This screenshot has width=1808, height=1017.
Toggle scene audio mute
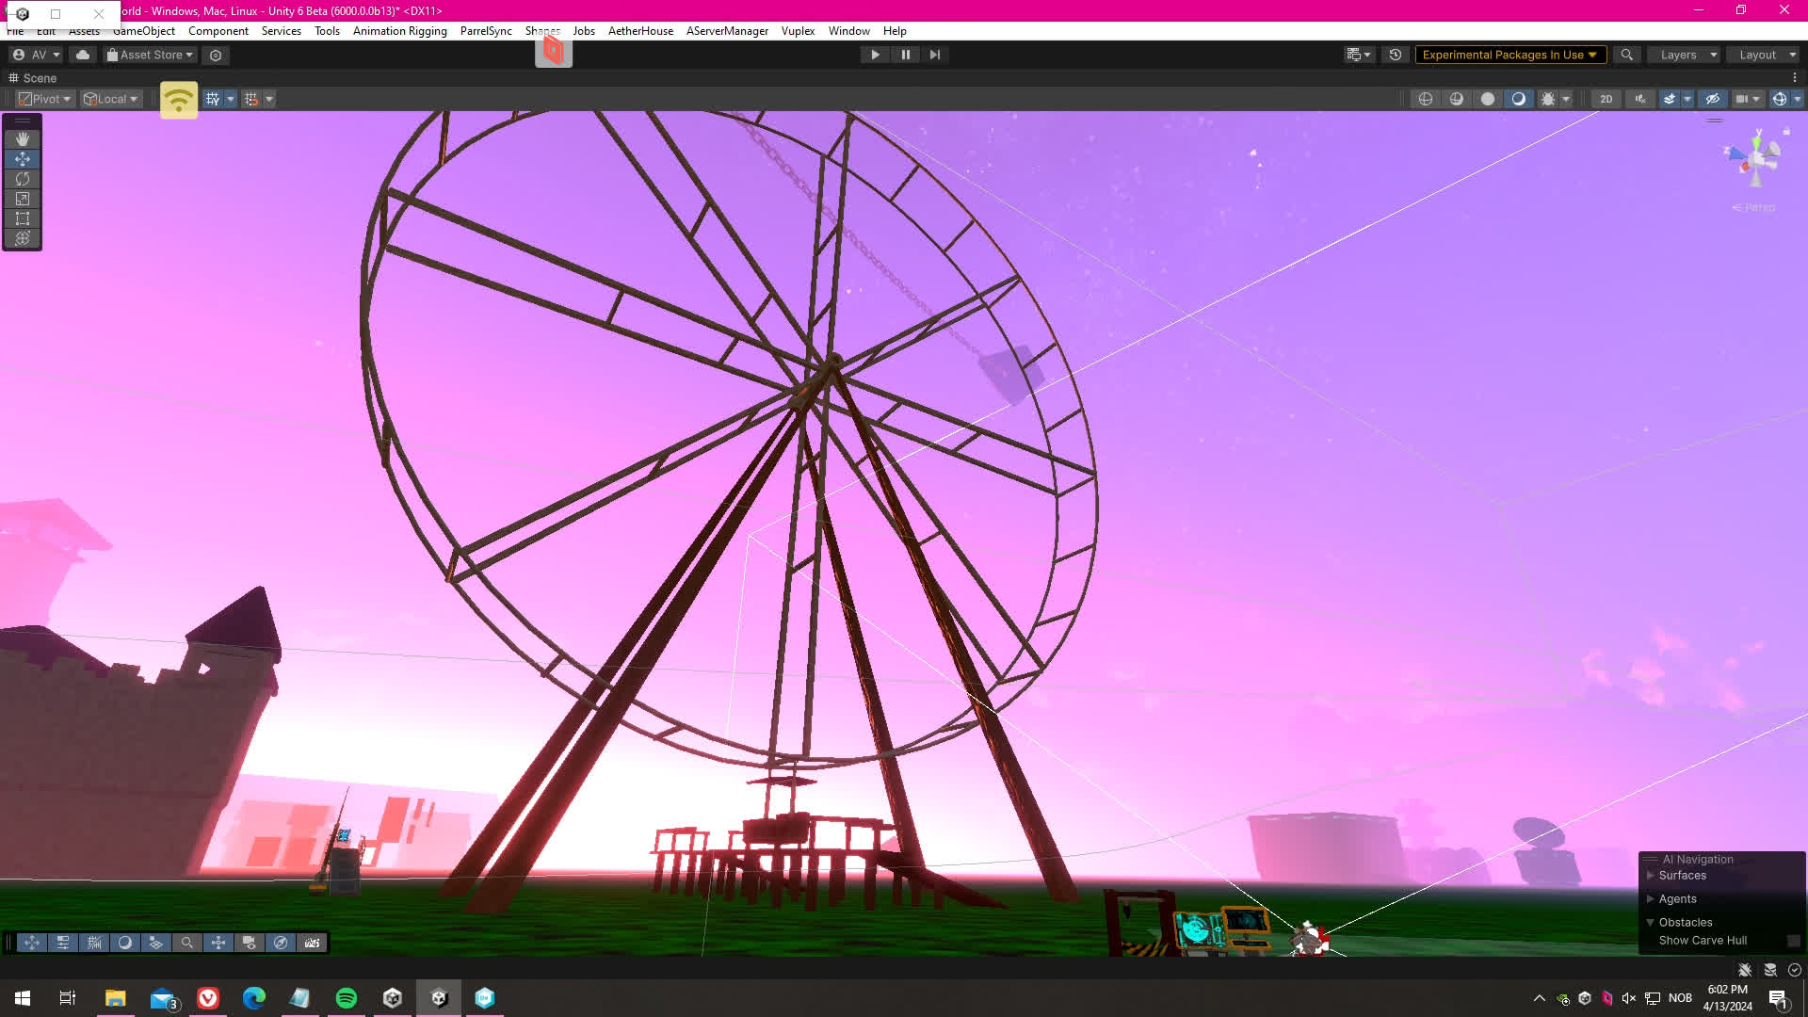(1640, 99)
